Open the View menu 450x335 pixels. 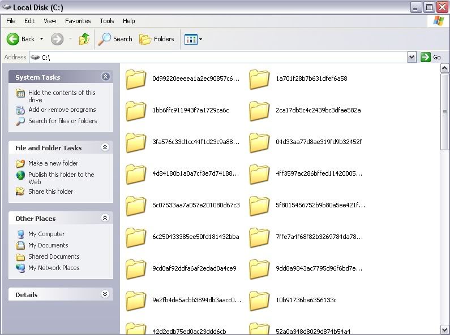click(x=50, y=21)
